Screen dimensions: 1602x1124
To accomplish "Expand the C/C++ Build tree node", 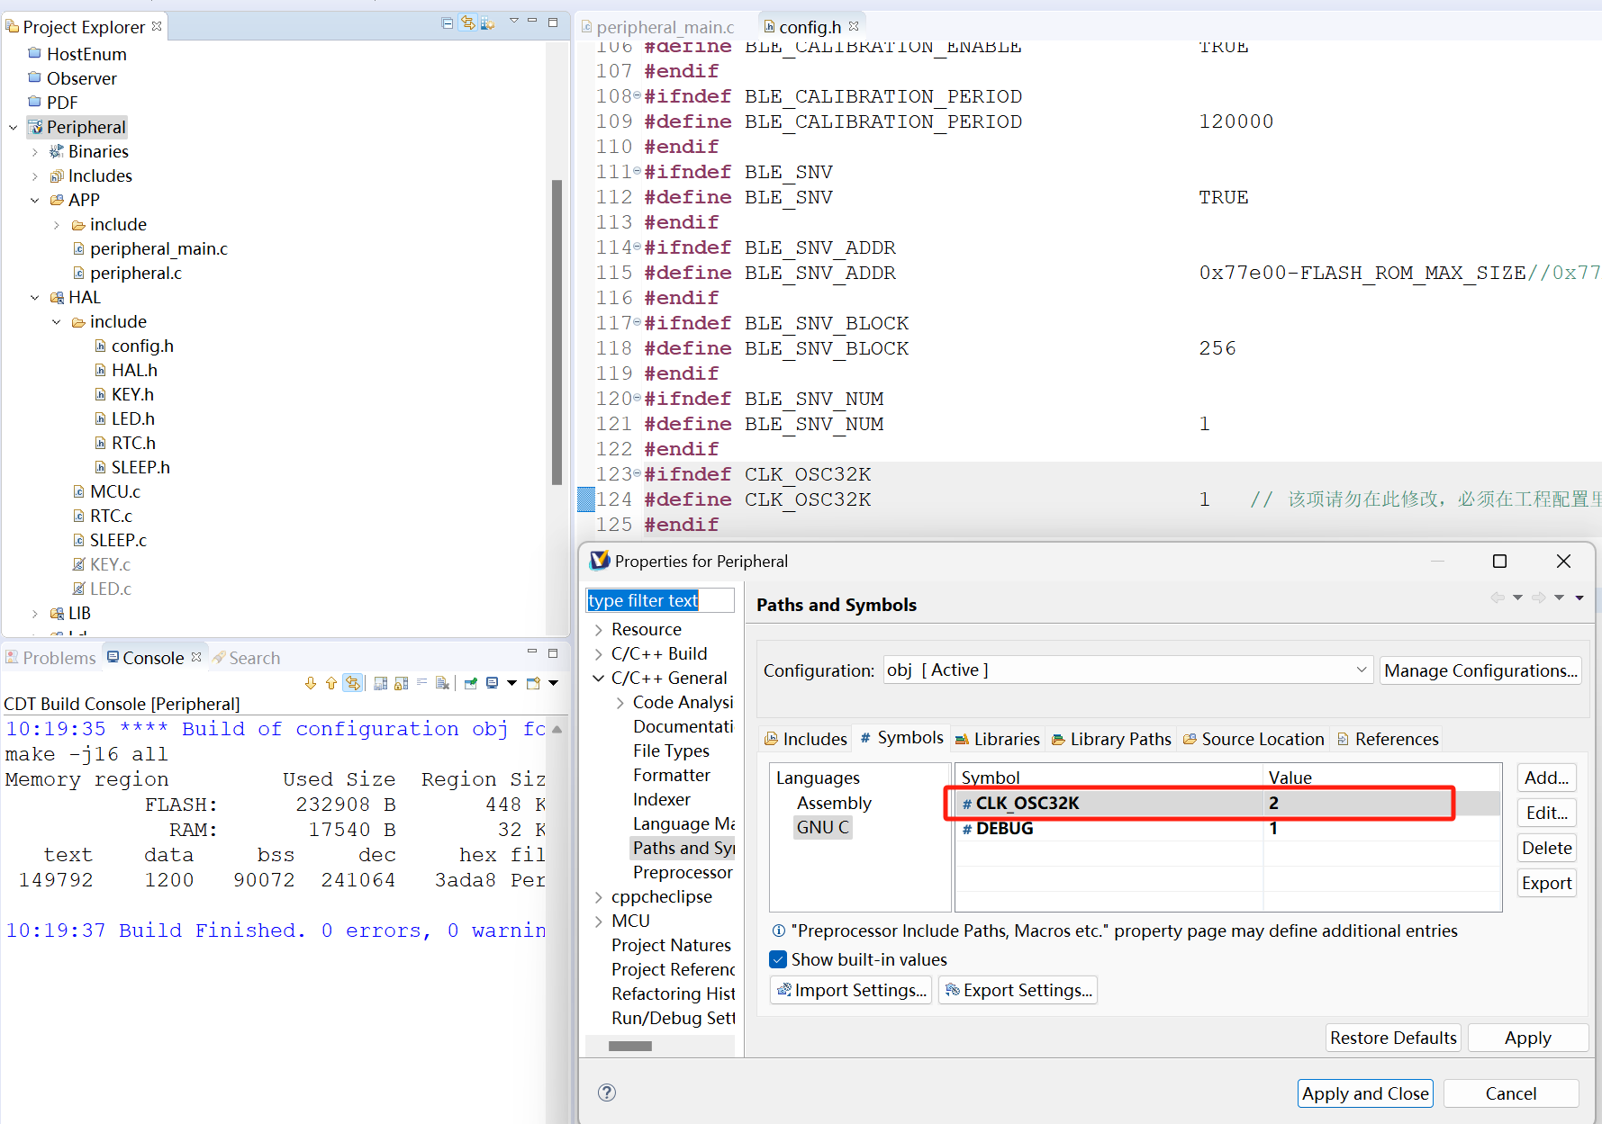I will click(599, 654).
